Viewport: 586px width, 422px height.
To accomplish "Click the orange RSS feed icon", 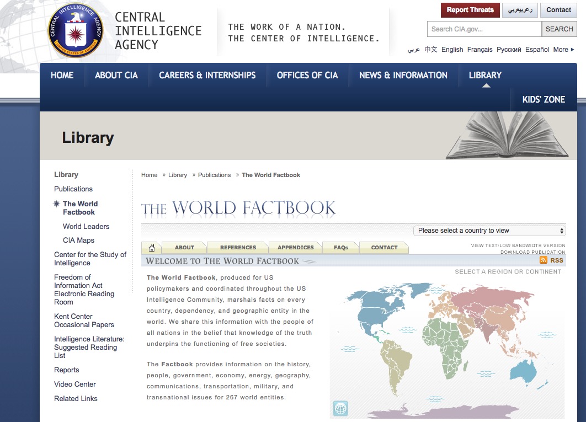I will [x=544, y=260].
